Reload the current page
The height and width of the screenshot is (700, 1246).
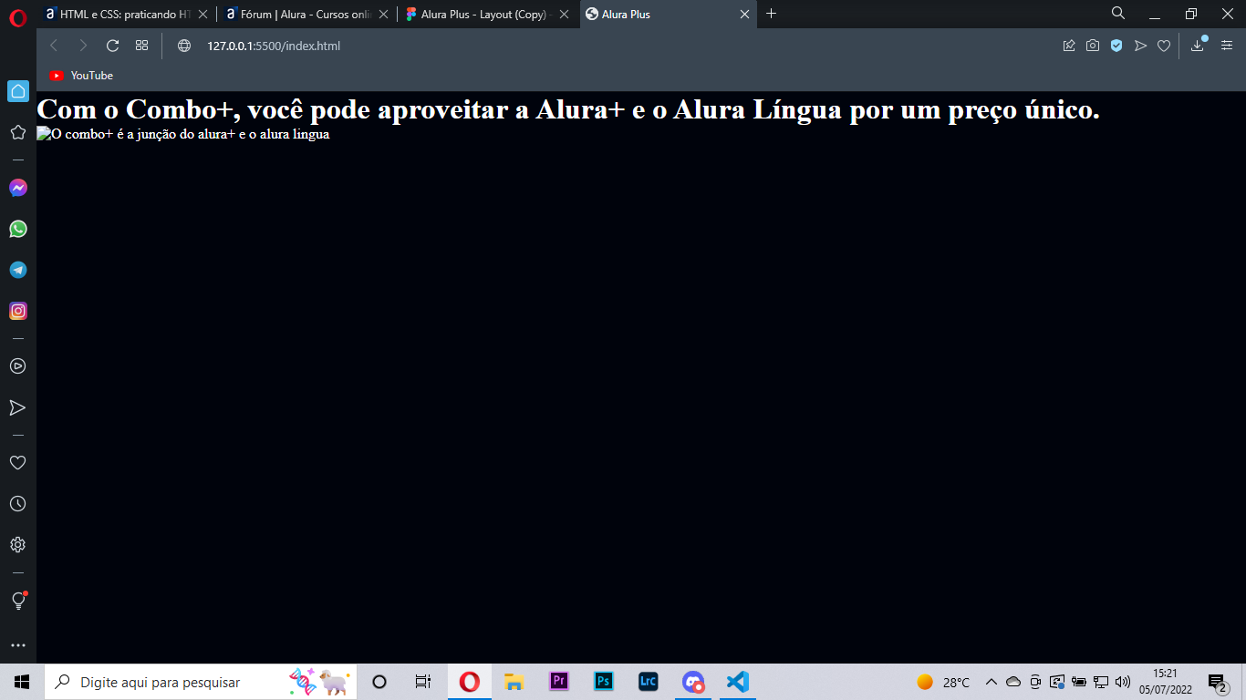[x=113, y=46]
